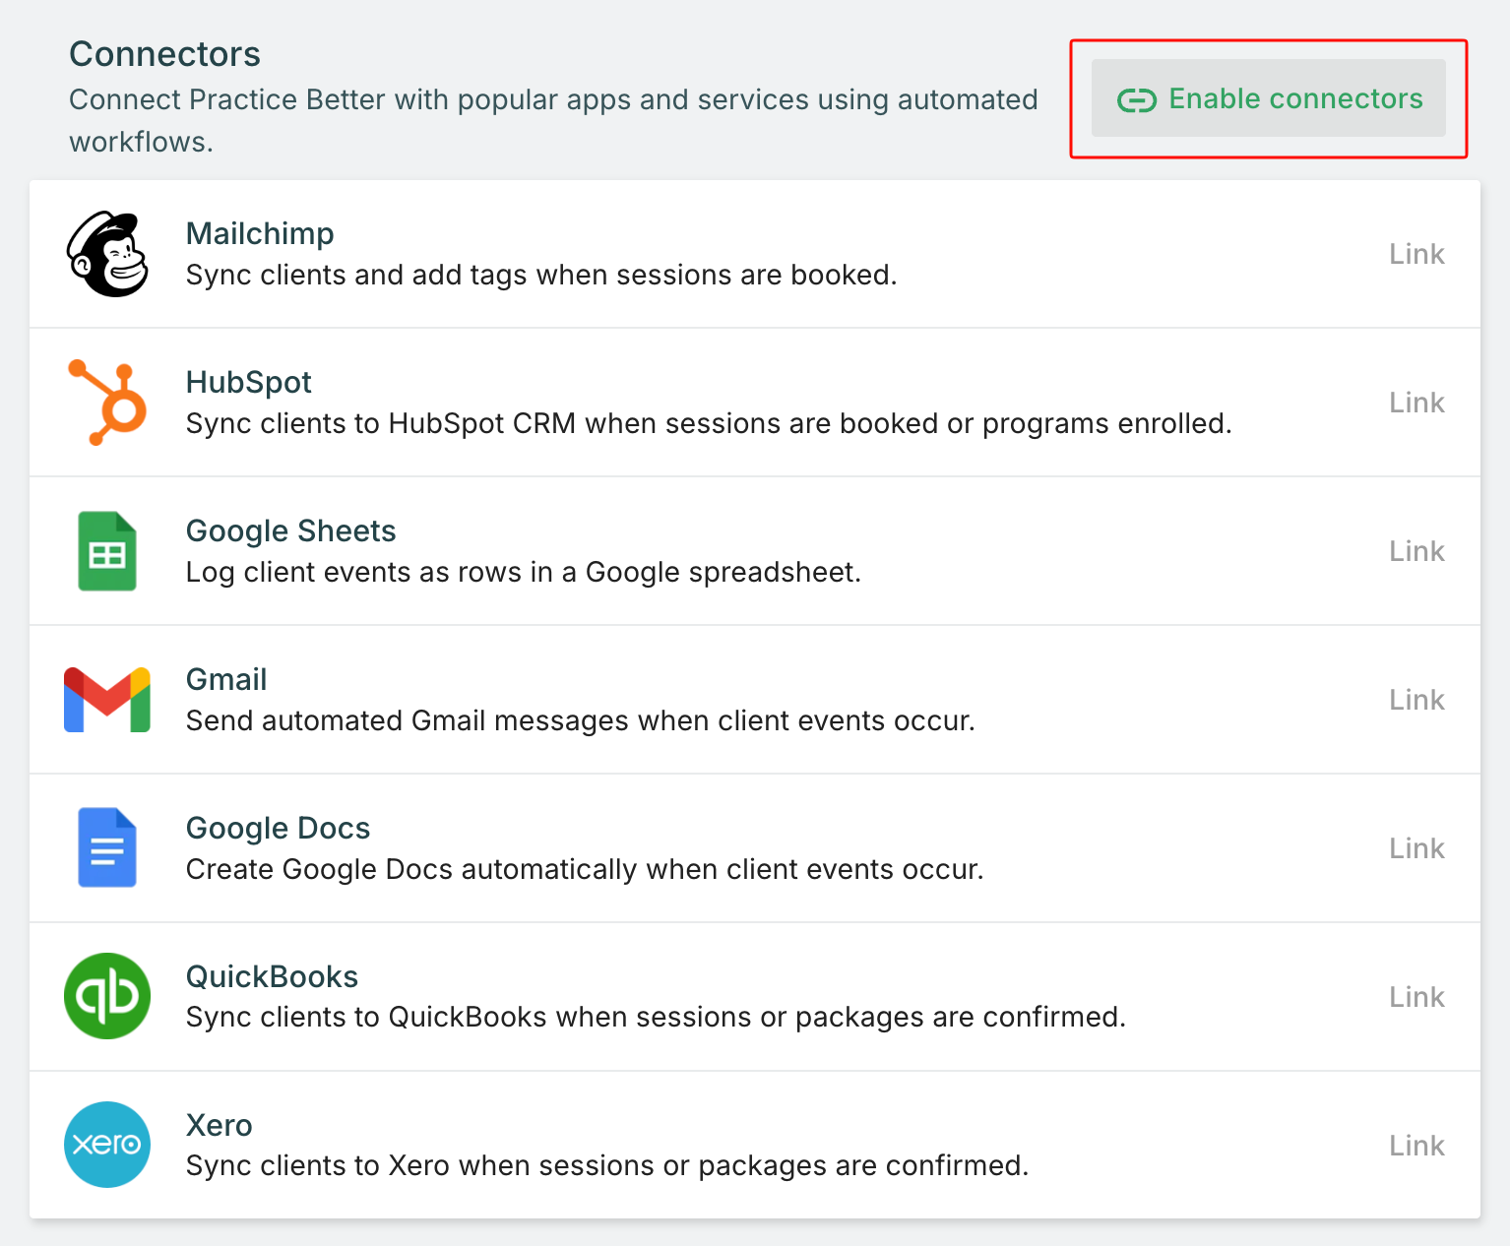Image resolution: width=1510 pixels, height=1246 pixels.
Task: Click Link in the Google Sheets row
Action: point(1416,551)
